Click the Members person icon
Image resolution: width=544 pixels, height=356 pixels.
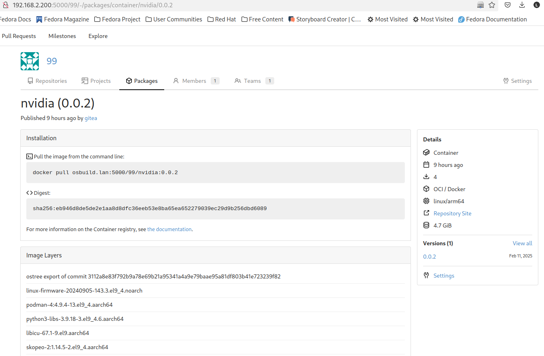pyautogui.click(x=176, y=81)
